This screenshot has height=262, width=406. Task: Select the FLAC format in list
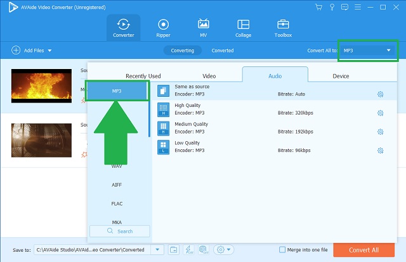pos(117,204)
